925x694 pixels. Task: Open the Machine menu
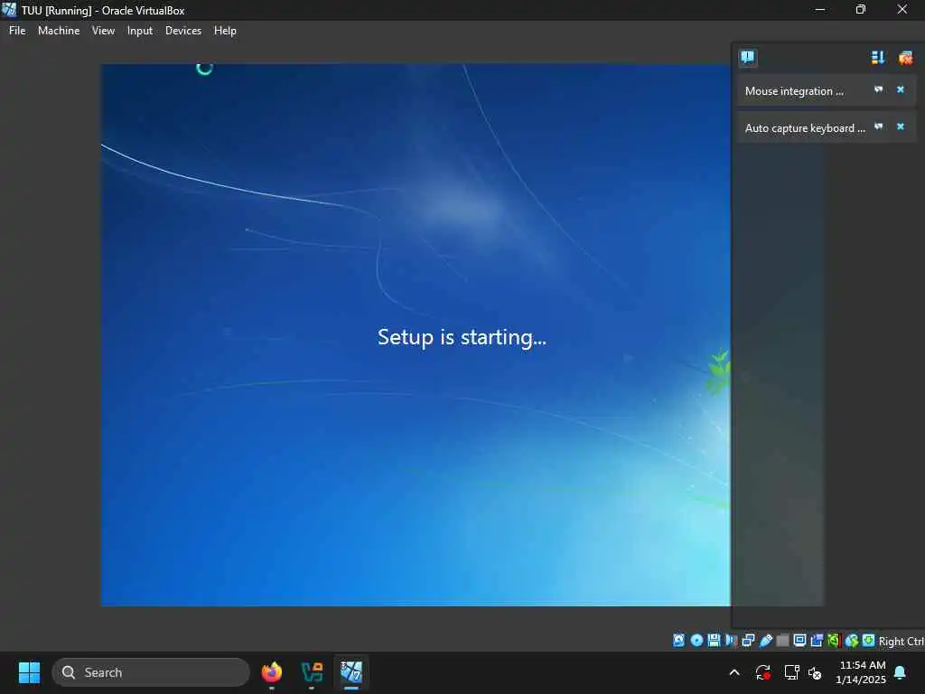point(59,31)
